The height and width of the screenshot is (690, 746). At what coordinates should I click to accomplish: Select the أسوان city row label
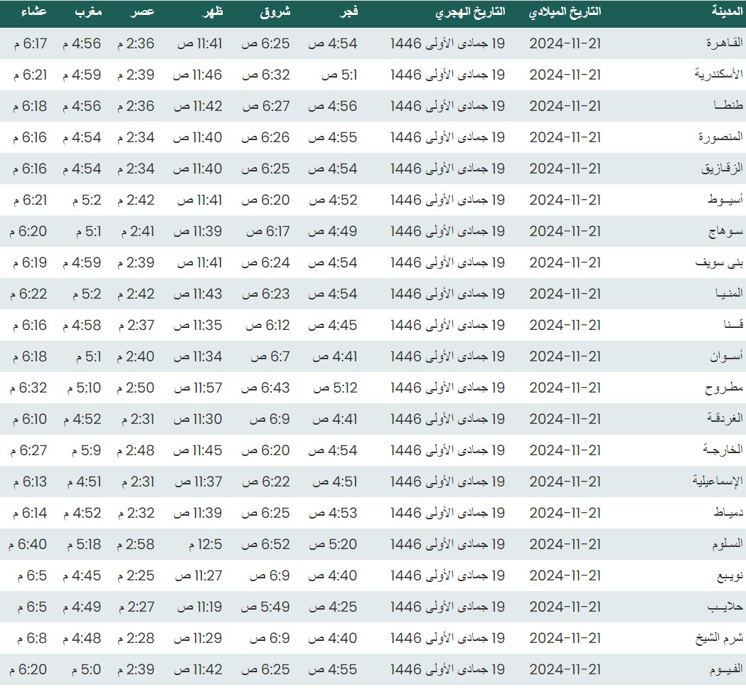pos(725,356)
